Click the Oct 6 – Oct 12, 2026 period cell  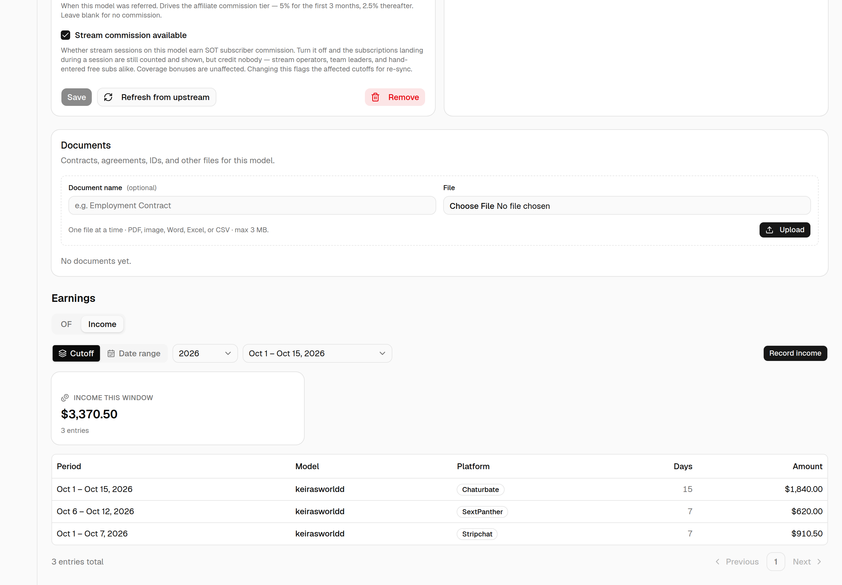click(x=95, y=511)
